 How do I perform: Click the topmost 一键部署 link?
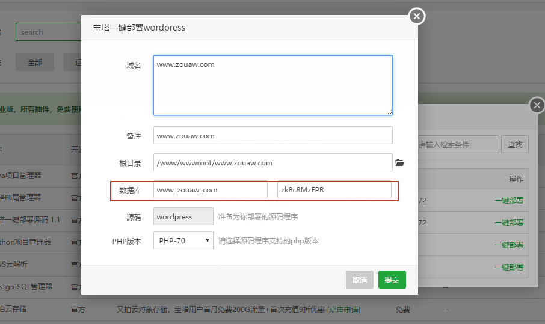click(x=508, y=201)
